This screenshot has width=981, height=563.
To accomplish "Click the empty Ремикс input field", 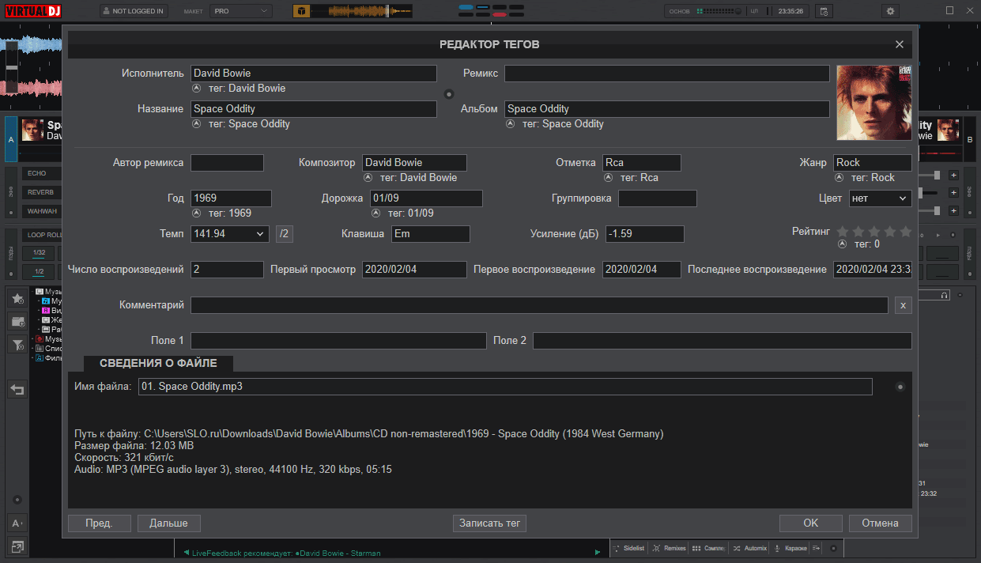I will point(667,74).
